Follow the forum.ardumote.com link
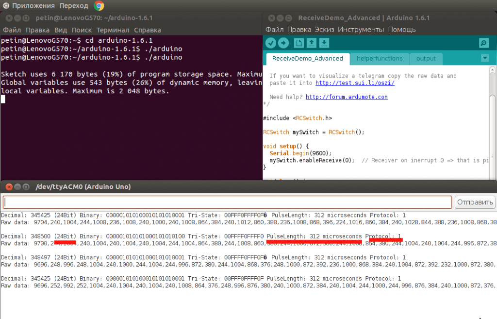The image size is (497, 319). 347,97
